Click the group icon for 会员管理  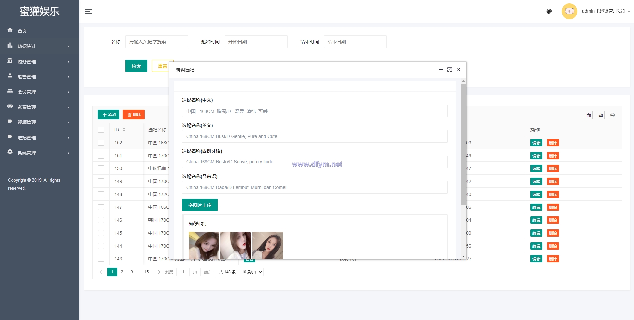10,91
